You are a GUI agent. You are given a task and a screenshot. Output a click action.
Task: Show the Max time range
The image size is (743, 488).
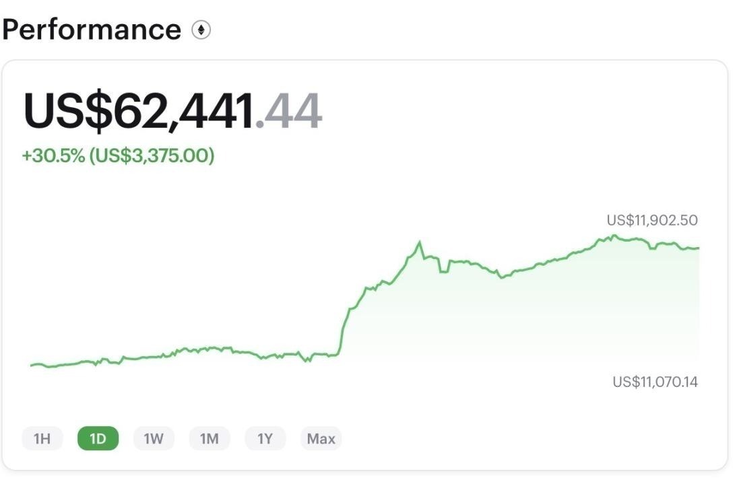tap(321, 439)
